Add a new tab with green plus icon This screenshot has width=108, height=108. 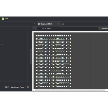(63, 24)
